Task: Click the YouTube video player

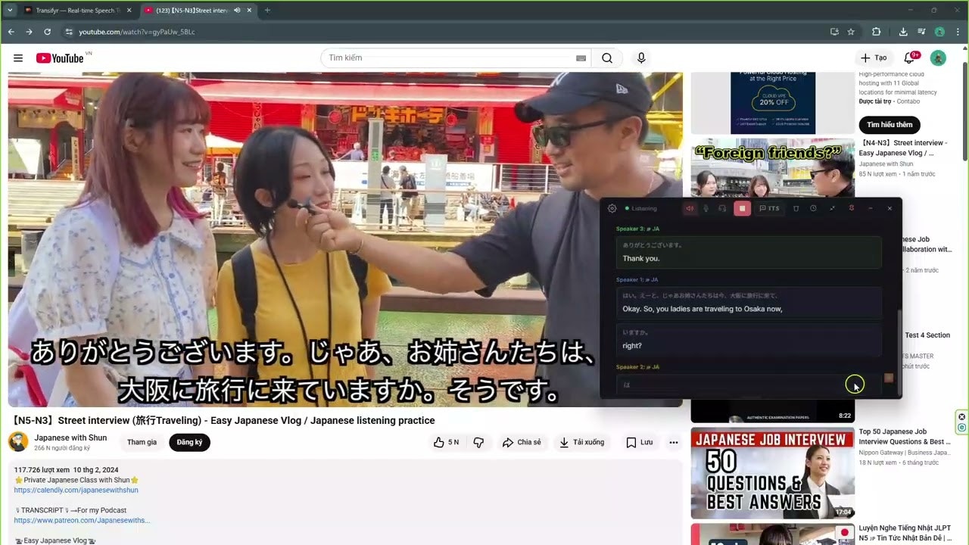Action: (345, 239)
